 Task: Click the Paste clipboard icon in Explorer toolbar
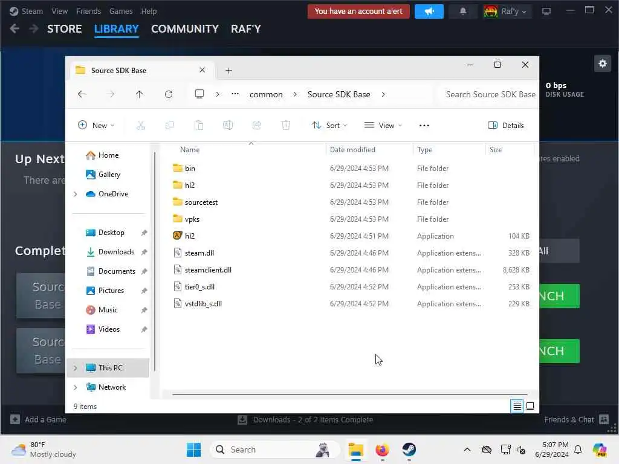pyautogui.click(x=198, y=126)
